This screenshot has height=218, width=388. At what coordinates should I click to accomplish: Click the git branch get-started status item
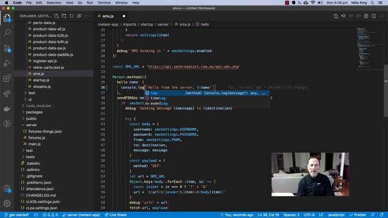[17, 215]
